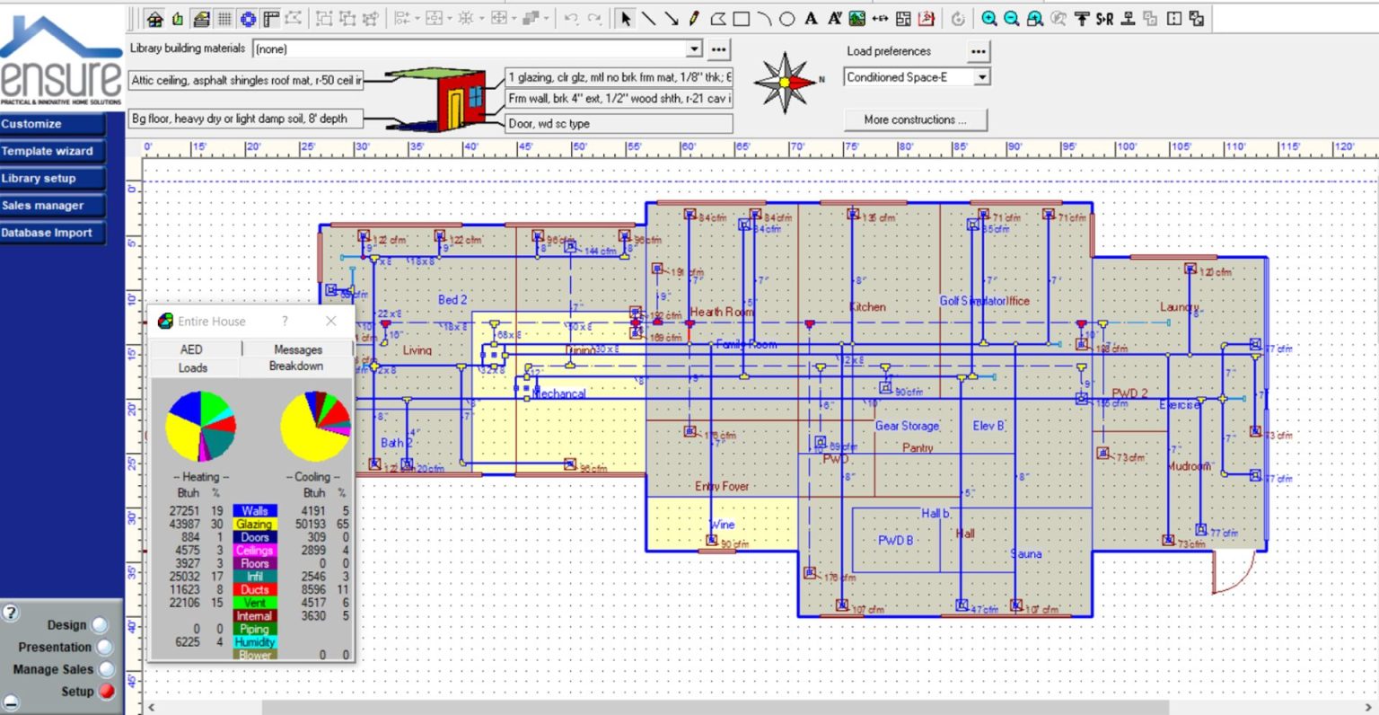Click the More constructions button
Image resolution: width=1379 pixels, height=715 pixels.
pyautogui.click(x=915, y=119)
